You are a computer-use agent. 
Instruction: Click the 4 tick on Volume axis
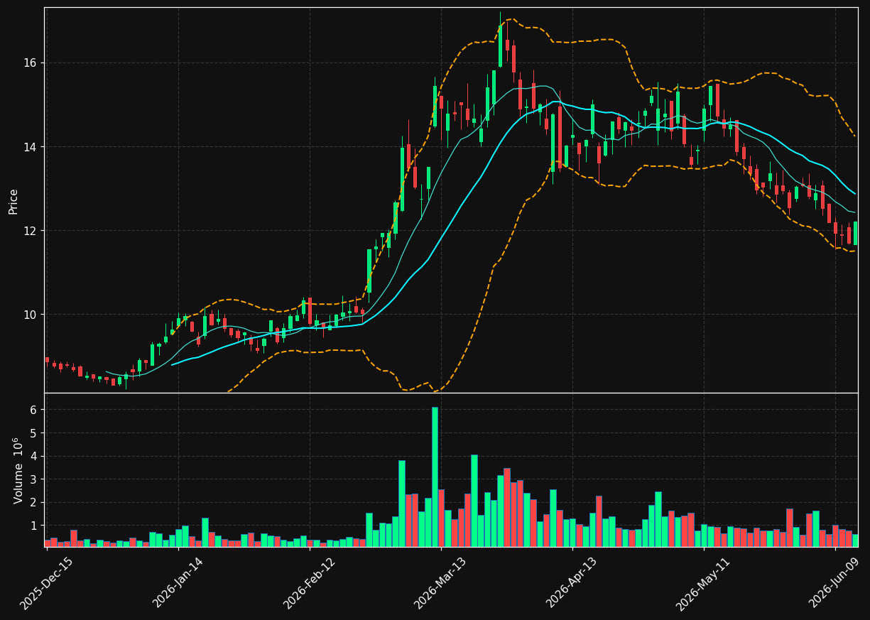(34, 456)
